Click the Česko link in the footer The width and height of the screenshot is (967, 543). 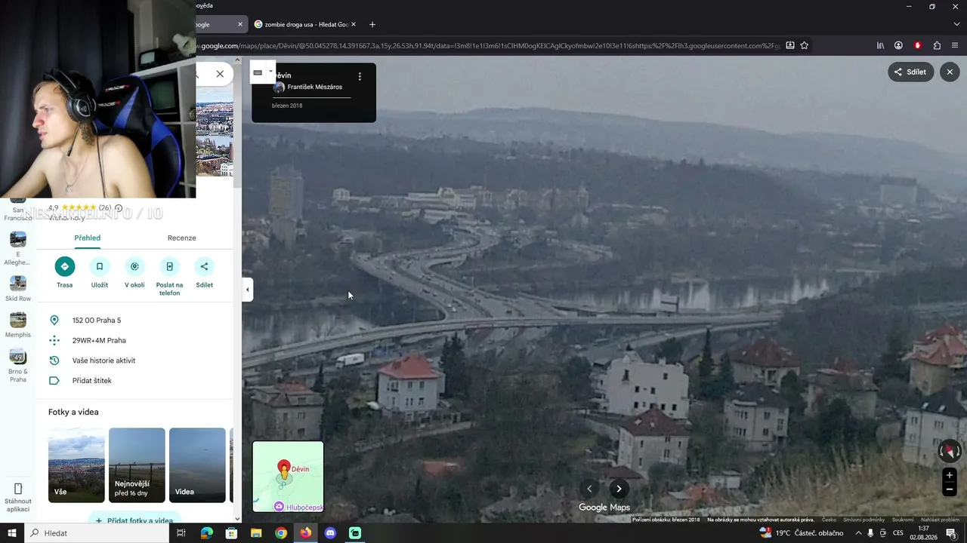(830, 520)
